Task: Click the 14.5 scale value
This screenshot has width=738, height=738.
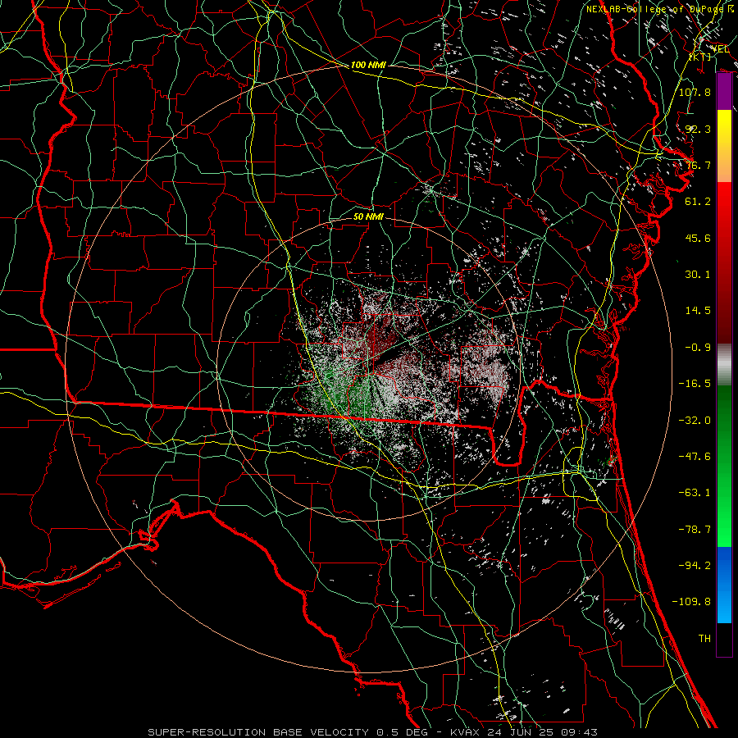Action: [x=698, y=311]
